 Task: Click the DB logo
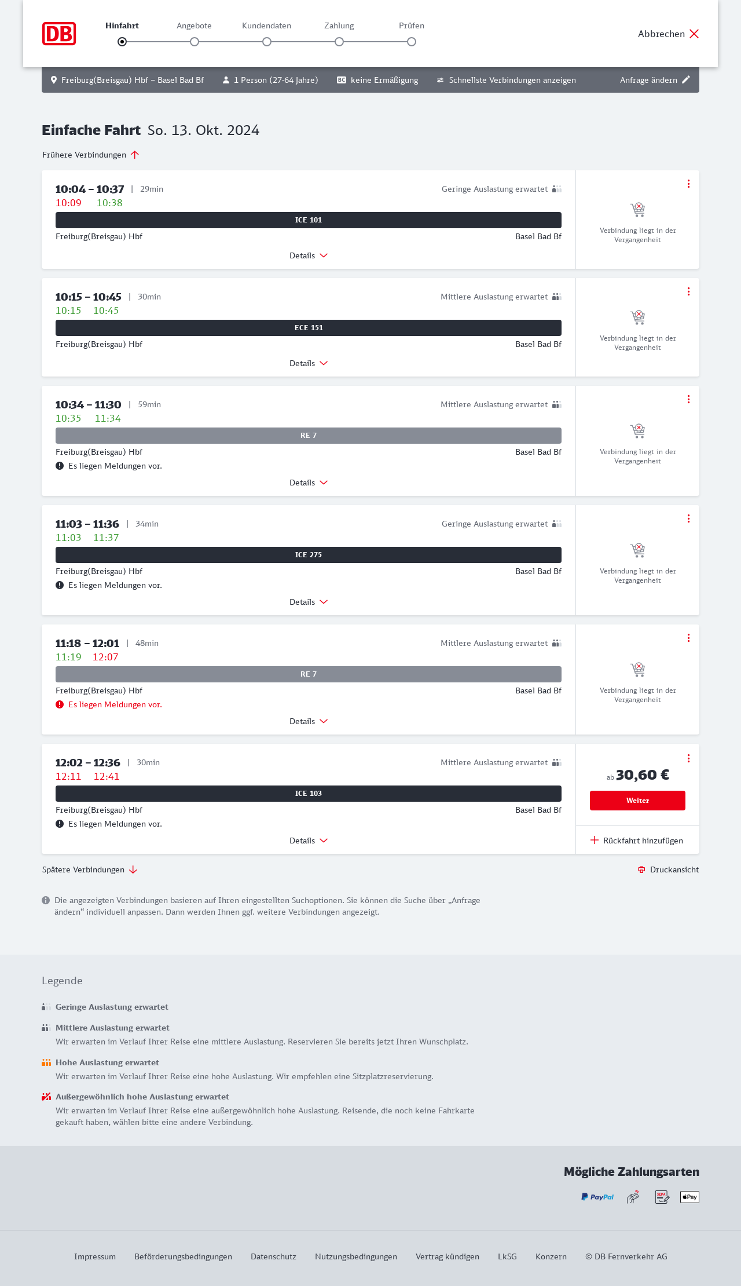tap(59, 34)
